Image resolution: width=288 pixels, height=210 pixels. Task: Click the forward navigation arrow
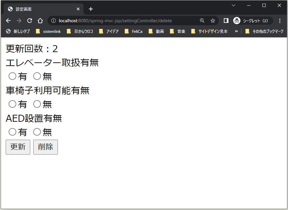pyautogui.click(x=19, y=20)
